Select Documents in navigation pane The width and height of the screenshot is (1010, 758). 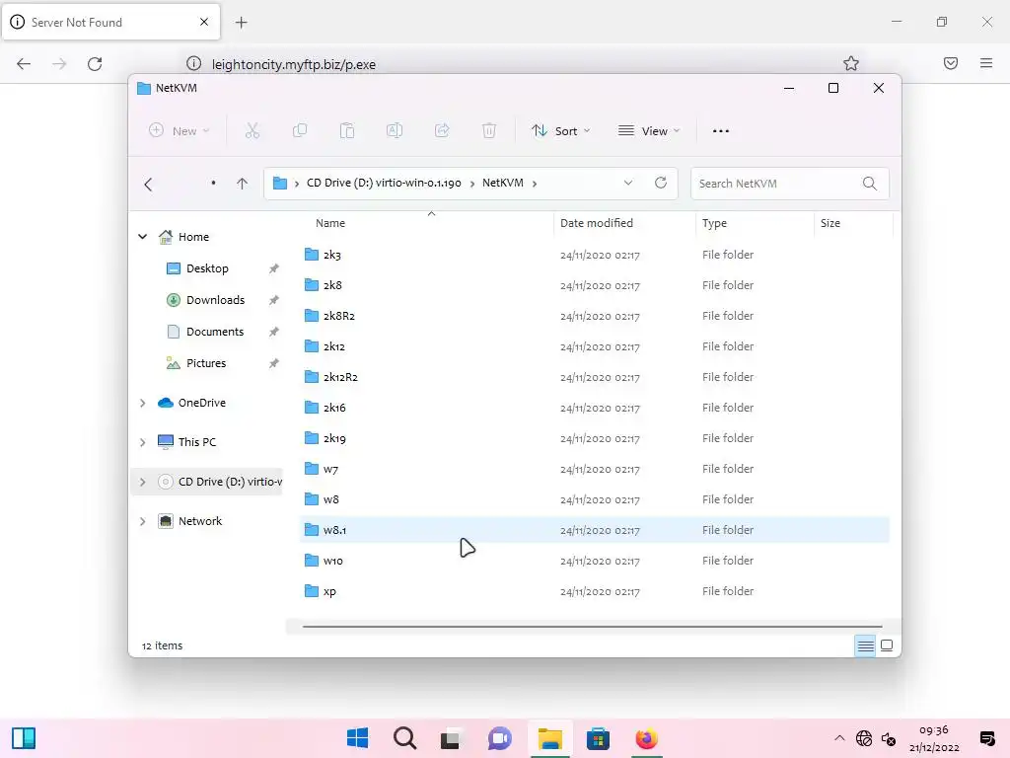pos(215,332)
